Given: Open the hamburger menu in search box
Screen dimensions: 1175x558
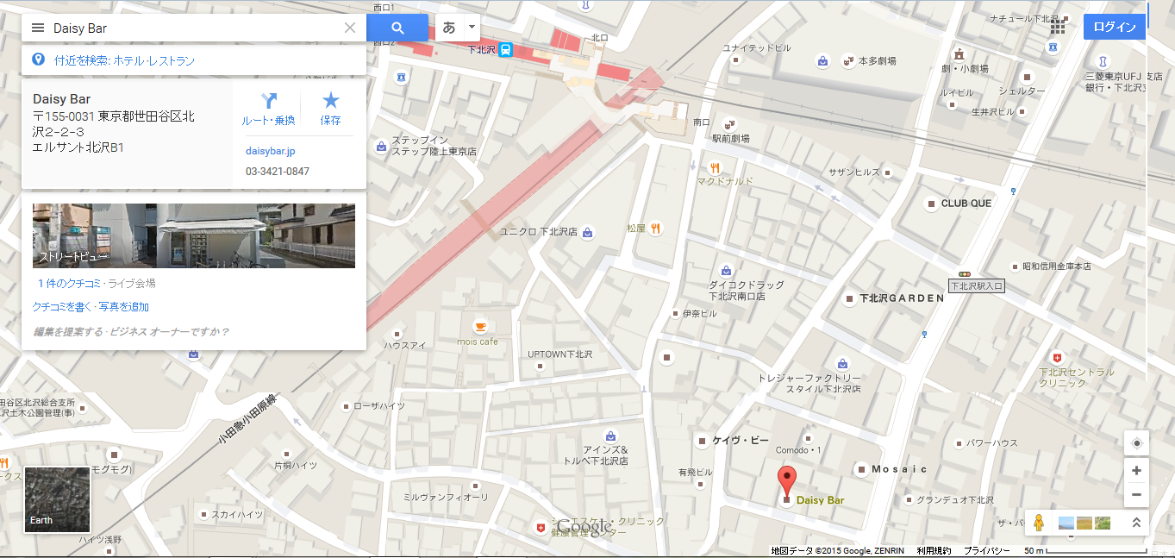Looking at the screenshot, I should tap(37, 28).
